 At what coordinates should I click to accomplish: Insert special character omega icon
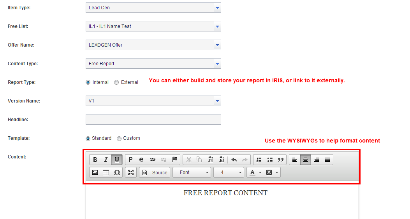117,172
